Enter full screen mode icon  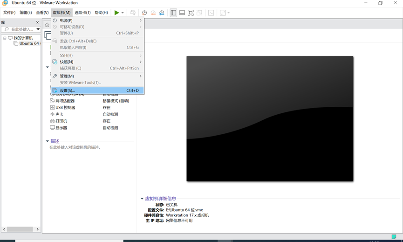pyautogui.click(x=191, y=13)
